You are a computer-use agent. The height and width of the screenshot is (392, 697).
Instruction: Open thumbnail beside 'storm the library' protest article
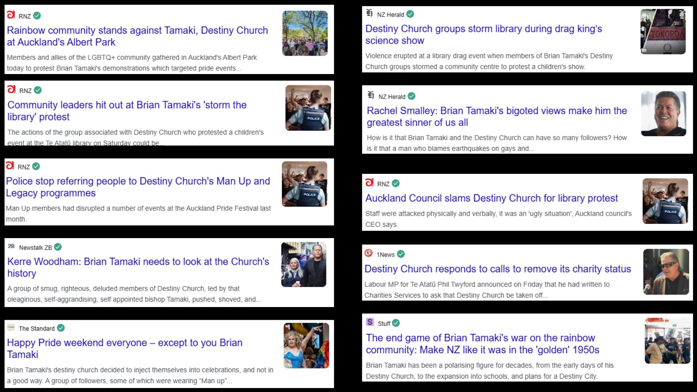308,108
